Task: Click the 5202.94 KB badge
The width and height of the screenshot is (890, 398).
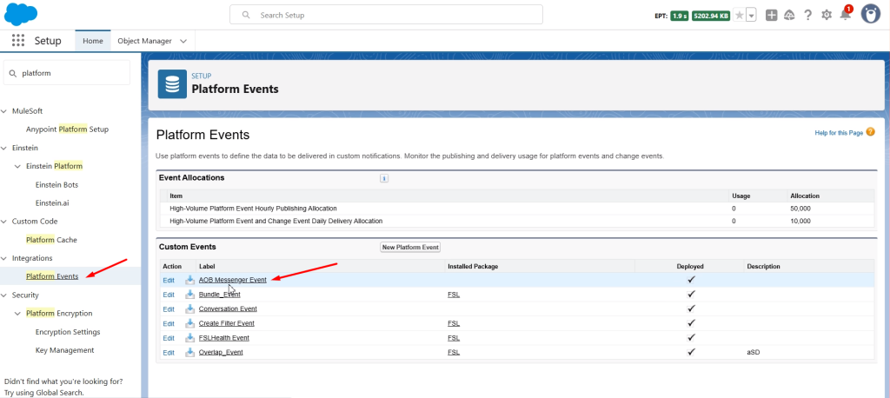Action: click(x=711, y=16)
